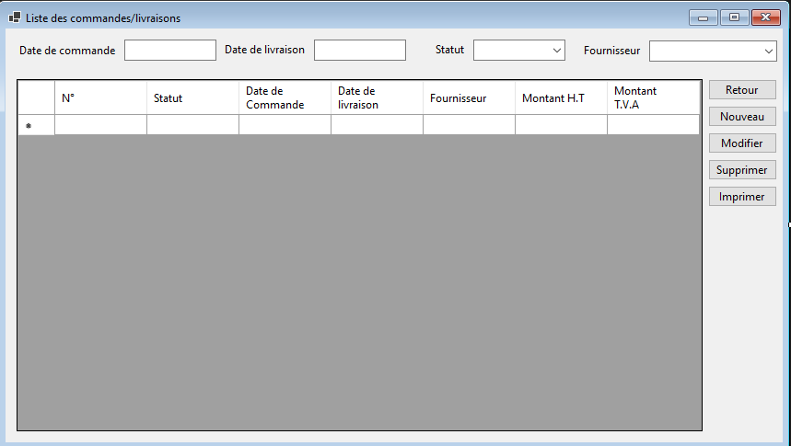Click the Montant H.T column header

click(561, 97)
